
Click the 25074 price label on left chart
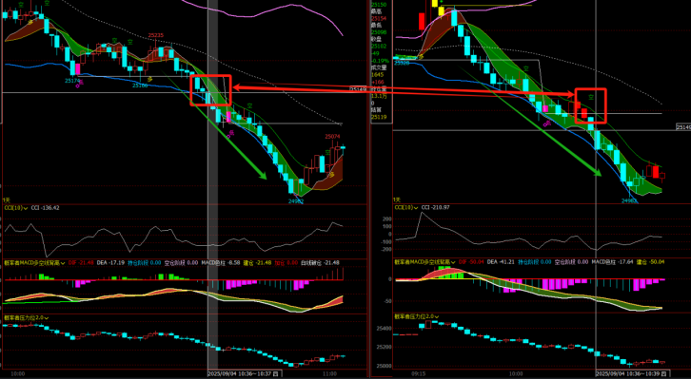coord(332,136)
